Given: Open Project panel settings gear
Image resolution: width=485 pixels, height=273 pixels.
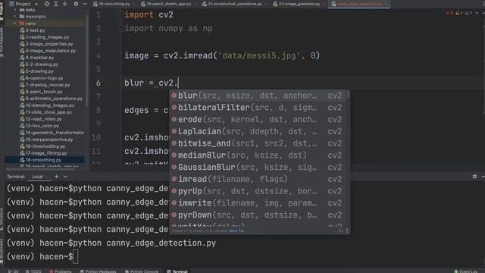Looking at the screenshot, I should (x=76, y=4).
